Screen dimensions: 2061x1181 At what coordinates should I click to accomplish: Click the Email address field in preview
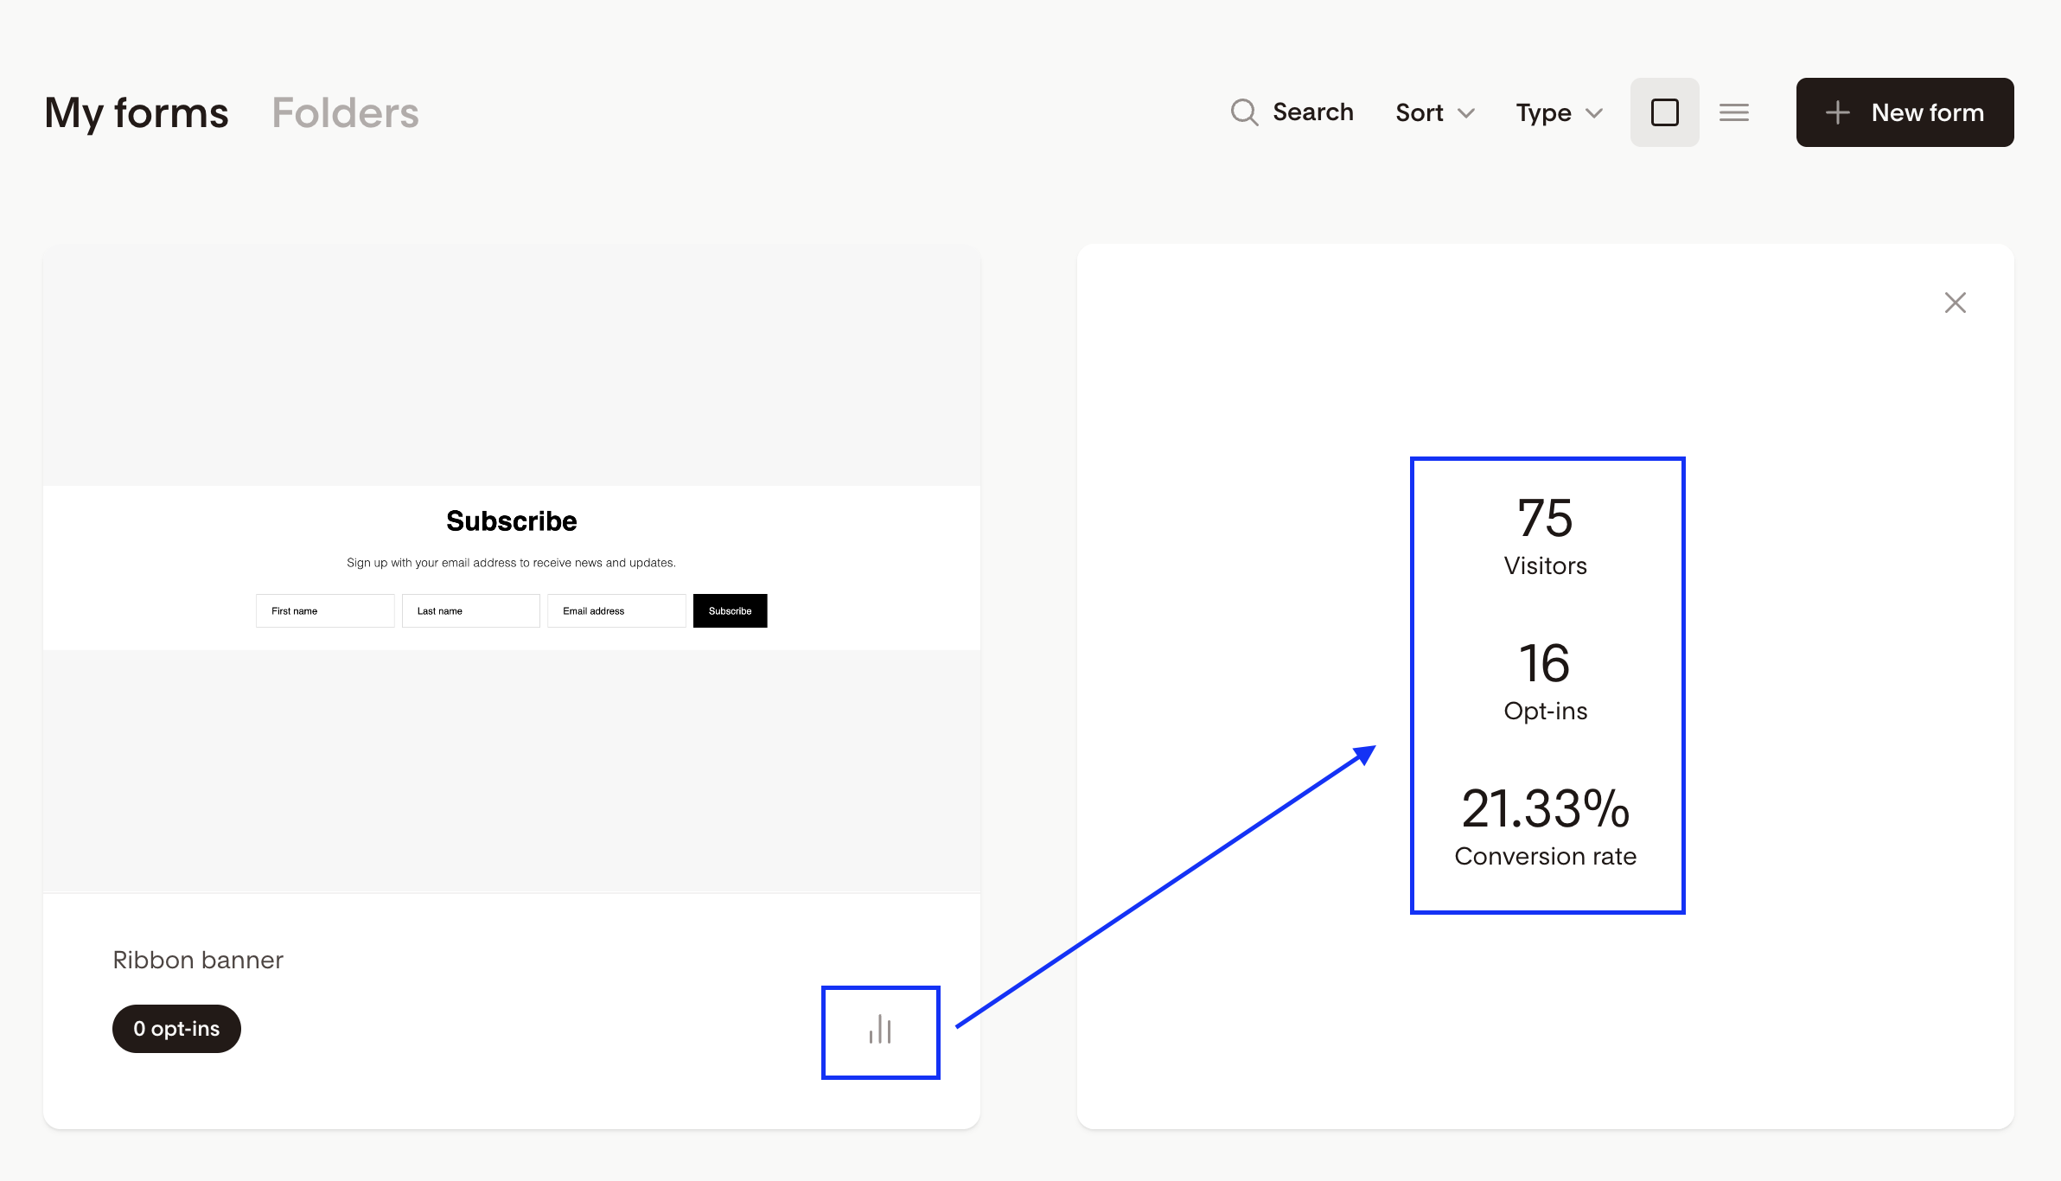[x=616, y=610]
